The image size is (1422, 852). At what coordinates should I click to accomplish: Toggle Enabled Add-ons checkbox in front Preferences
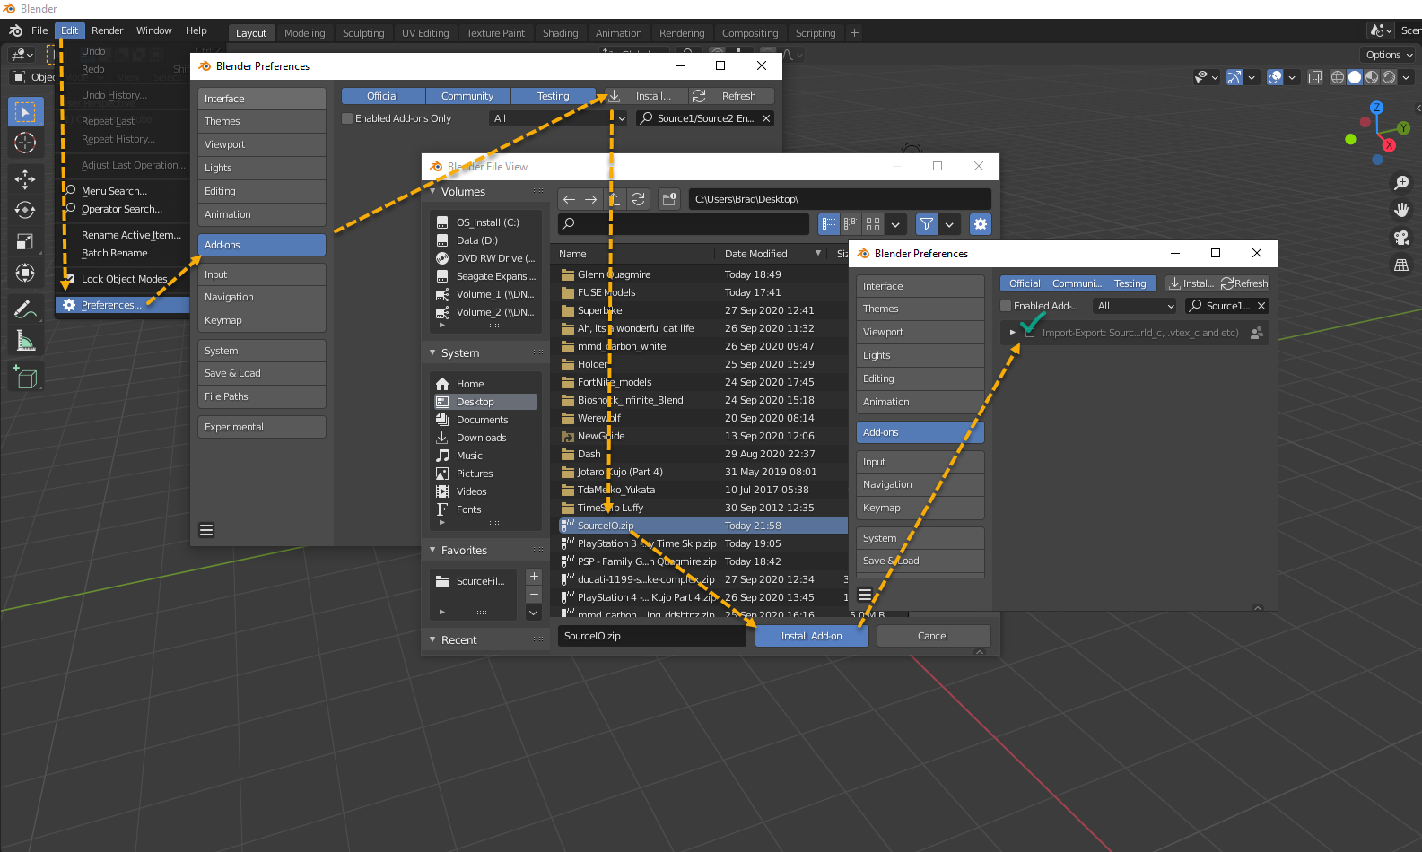click(x=1007, y=306)
